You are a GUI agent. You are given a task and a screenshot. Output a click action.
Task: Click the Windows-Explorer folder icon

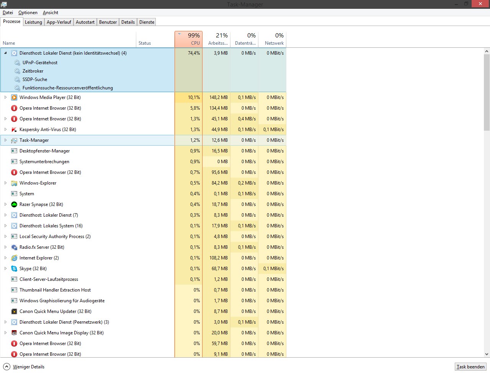[14, 183]
